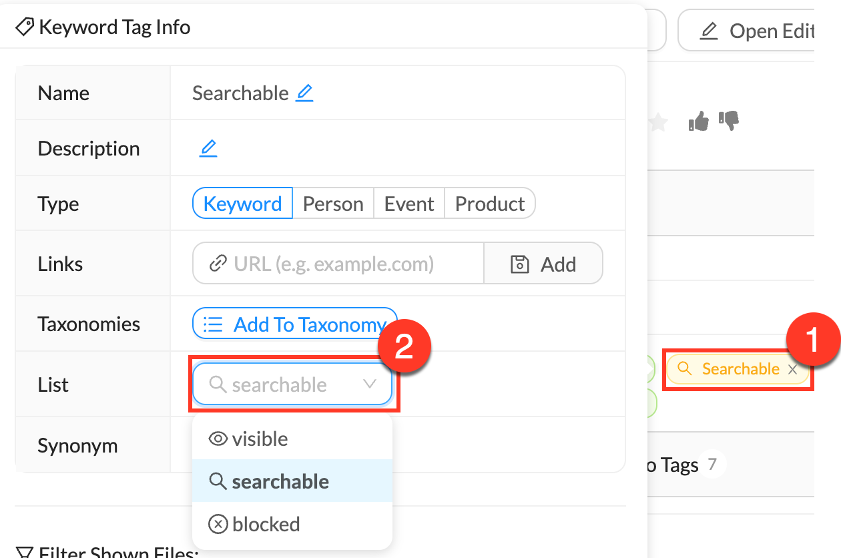The height and width of the screenshot is (558, 841).
Task: Click the Description edit pencil icon
Action: pos(208,148)
